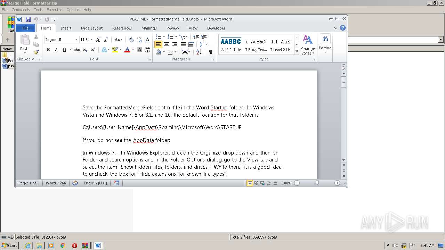Center align the text
Image resolution: width=445 pixels, height=250 pixels.
click(x=167, y=44)
